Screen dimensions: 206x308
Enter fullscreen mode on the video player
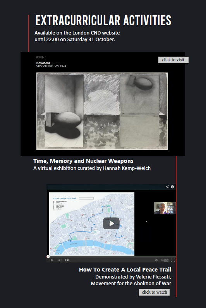point(173,260)
